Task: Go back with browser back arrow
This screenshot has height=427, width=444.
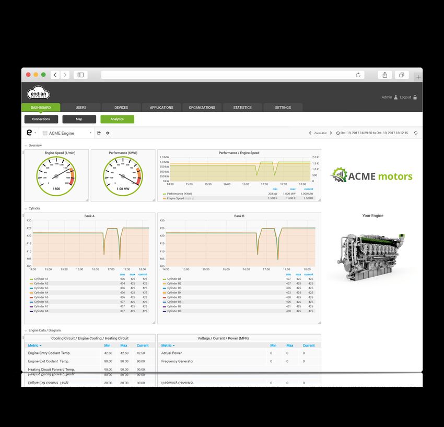Action: (55, 75)
